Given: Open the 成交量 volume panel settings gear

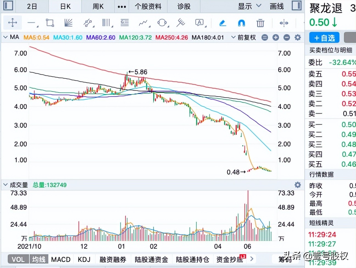Looking at the screenshot, I should pos(297,185).
